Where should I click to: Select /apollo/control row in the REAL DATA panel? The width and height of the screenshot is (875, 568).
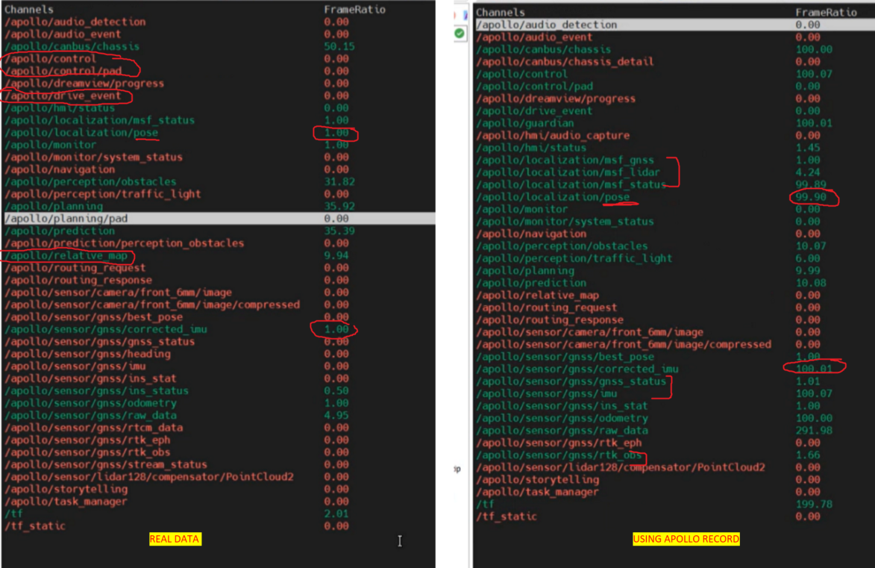point(50,59)
